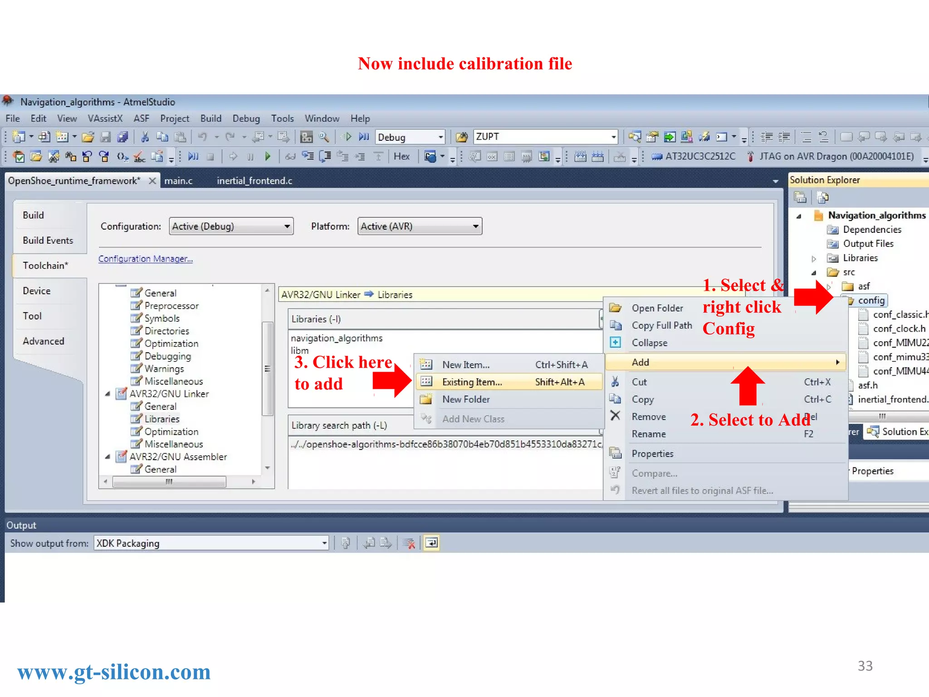The height and width of the screenshot is (697, 929).
Task: Click the Find magnifier icon
Action: coord(324,137)
